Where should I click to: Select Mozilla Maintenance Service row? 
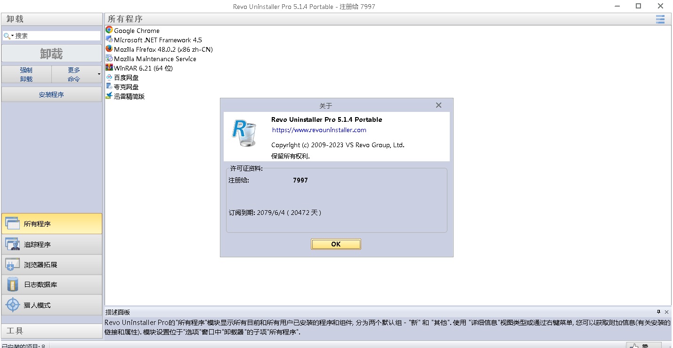155,59
